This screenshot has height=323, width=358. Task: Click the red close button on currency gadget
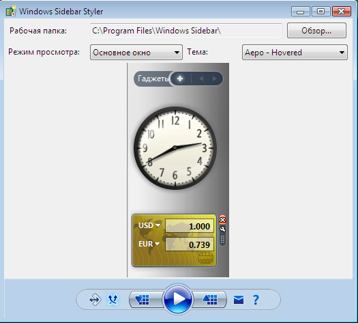tap(222, 220)
